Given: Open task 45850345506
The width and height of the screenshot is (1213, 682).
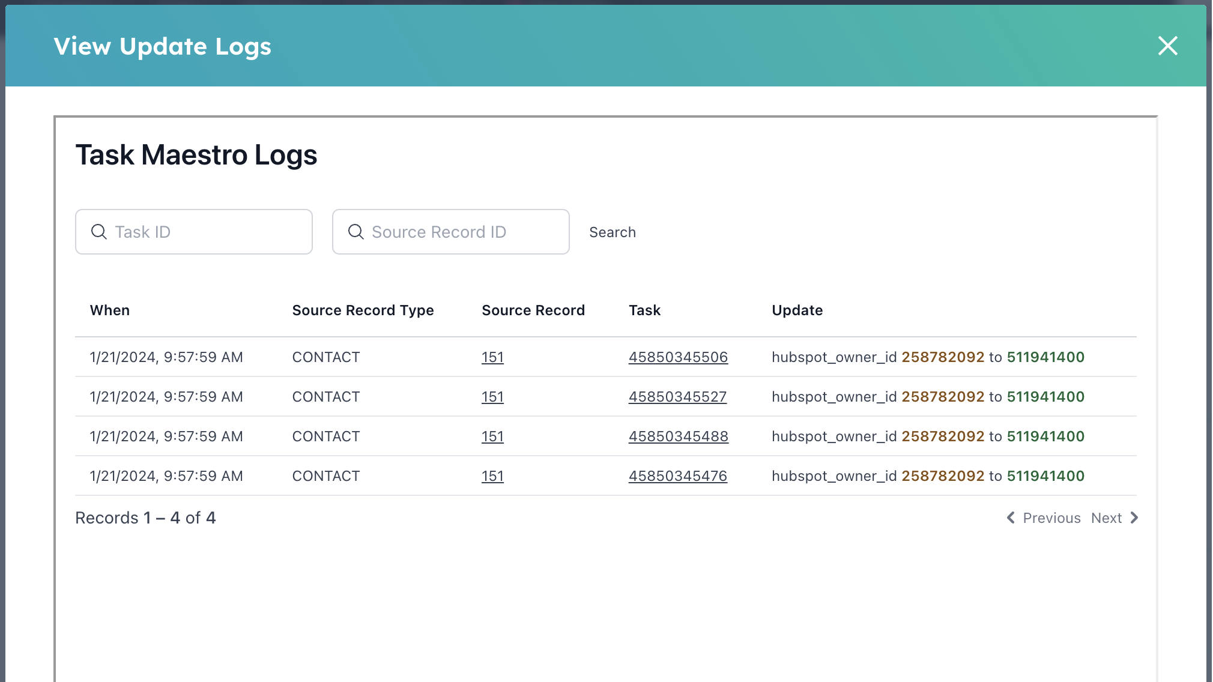Looking at the screenshot, I should (x=677, y=357).
